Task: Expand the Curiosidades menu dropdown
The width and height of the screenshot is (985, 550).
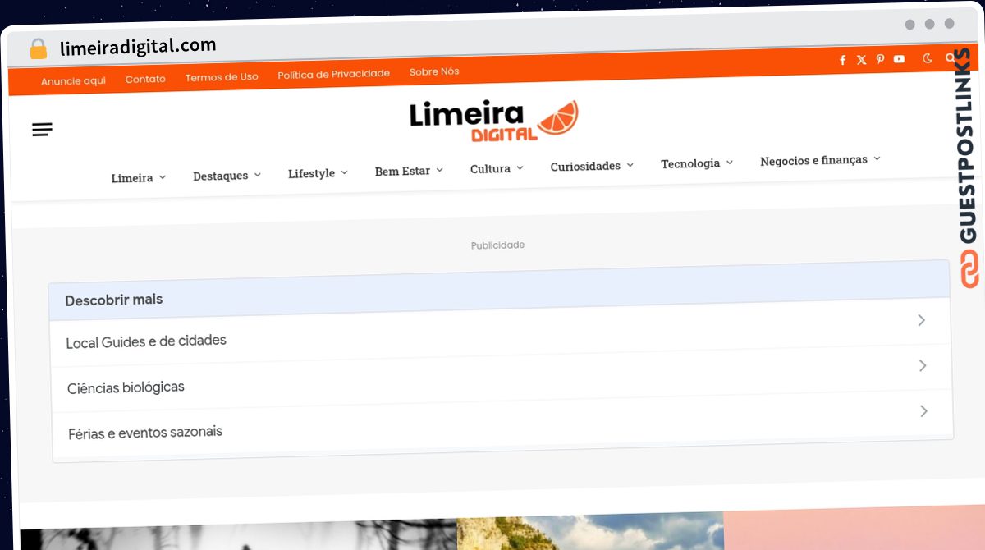Action: [592, 166]
